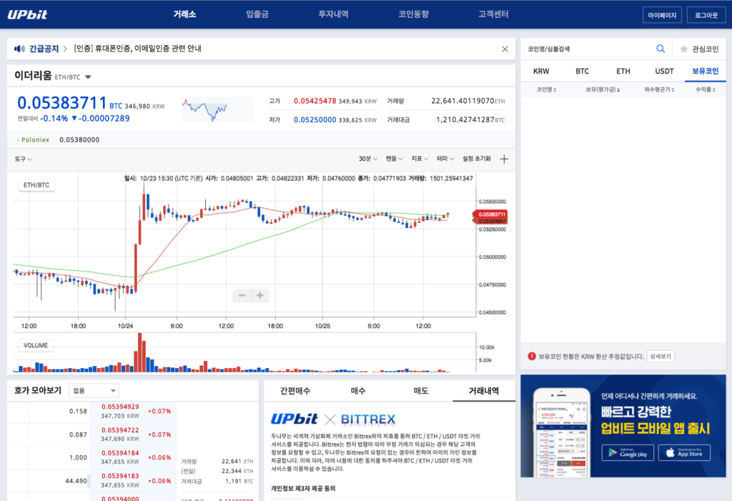Switch to the BTC market tab
This screenshot has width=732, height=501.
(582, 71)
